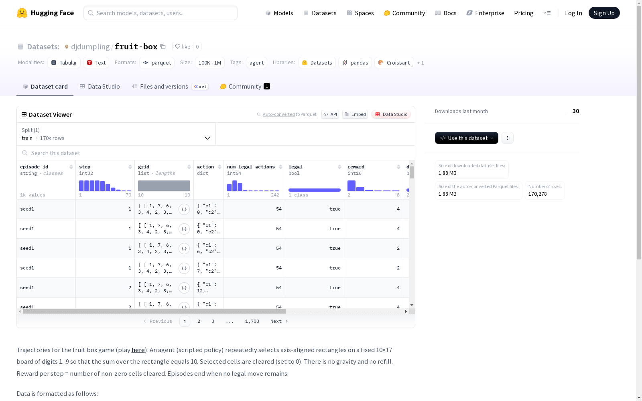
Task: Click the Embed button
Action: [355, 114]
